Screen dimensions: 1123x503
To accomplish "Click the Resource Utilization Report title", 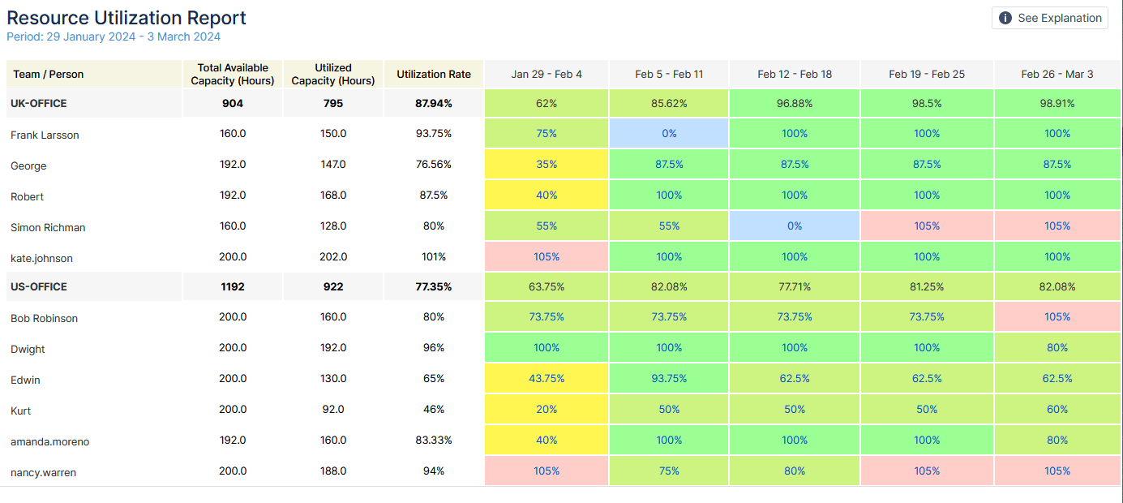I will tap(125, 16).
